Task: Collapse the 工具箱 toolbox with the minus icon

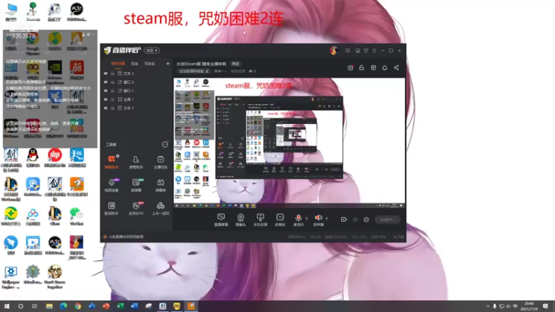Action: point(165,144)
